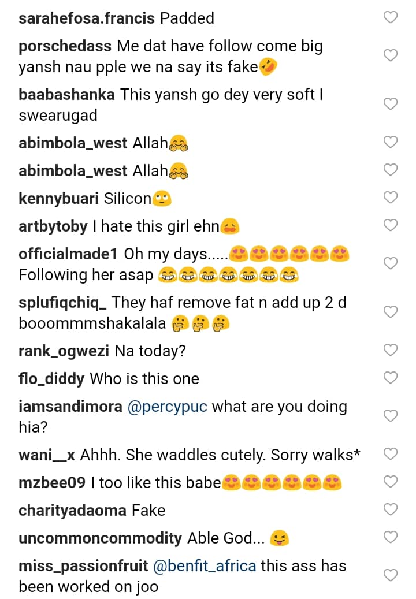Toggle like on charityadaoma's "Fake" comment
The width and height of the screenshot is (416, 599).
point(391,509)
